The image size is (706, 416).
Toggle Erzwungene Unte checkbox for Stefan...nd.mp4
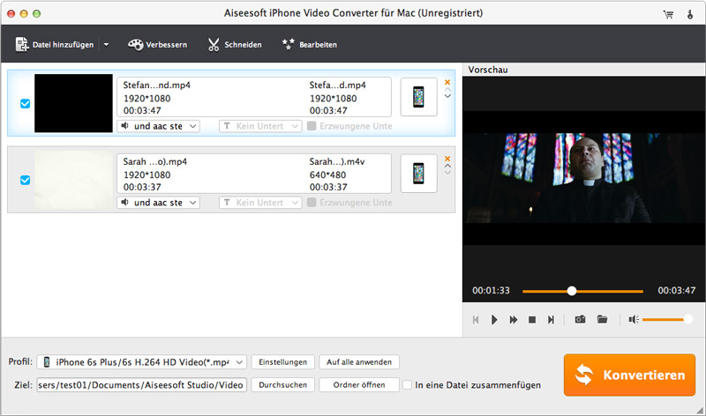(312, 126)
